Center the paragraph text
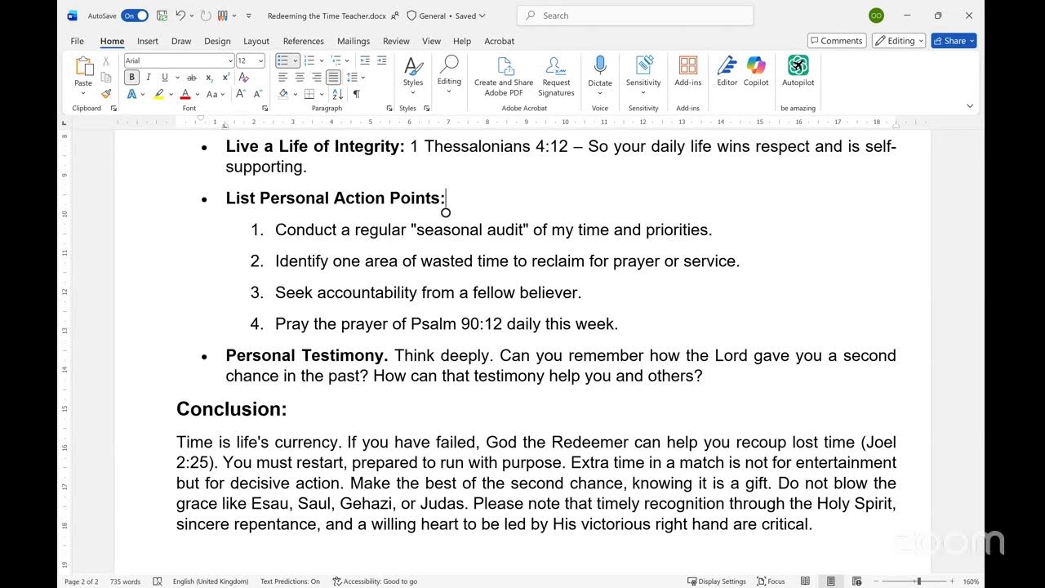 pos(300,78)
